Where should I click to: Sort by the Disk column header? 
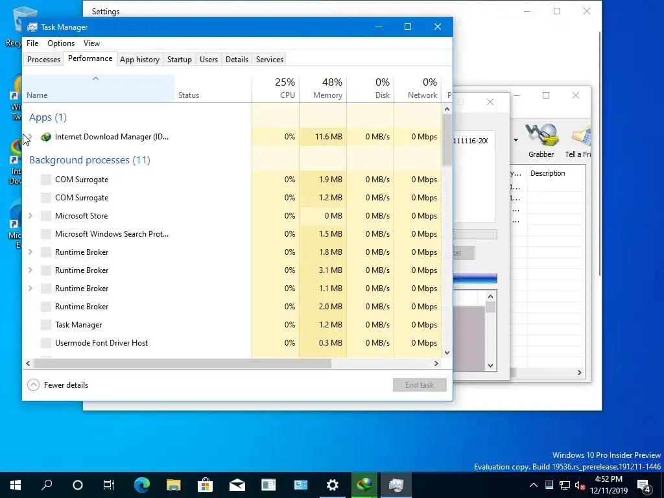[370, 89]
